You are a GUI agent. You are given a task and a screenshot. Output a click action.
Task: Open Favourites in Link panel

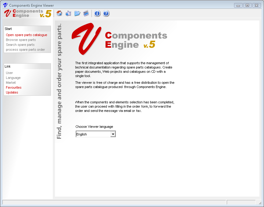click(x=14, y=87)
